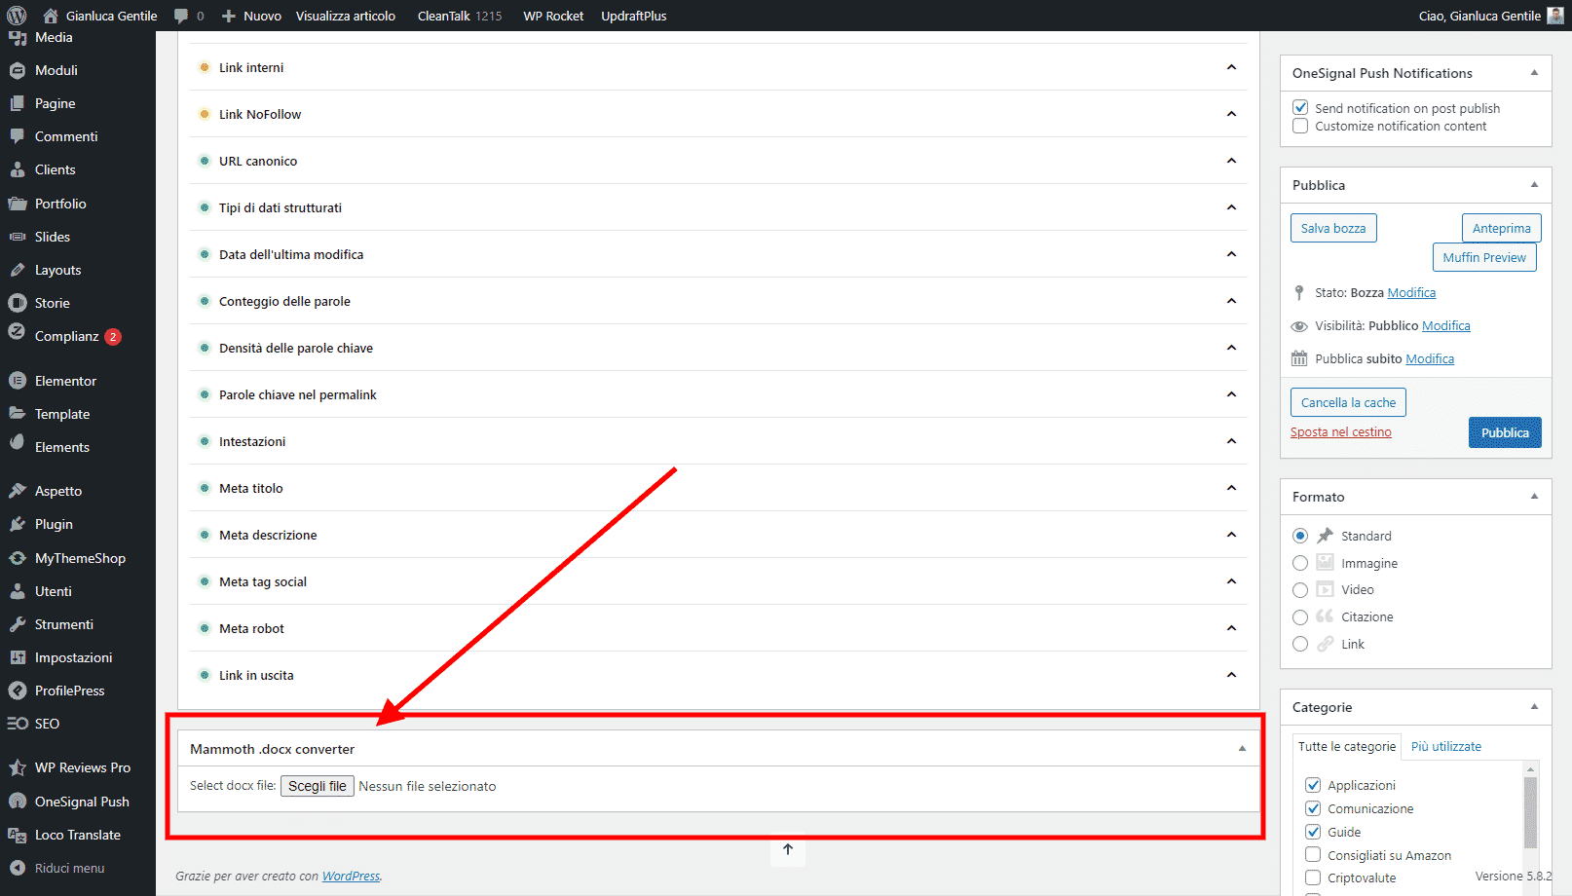Uncheck Send notification on post publish
The height and width of the screenshot is (896, 1572).
pos(1300,108)
